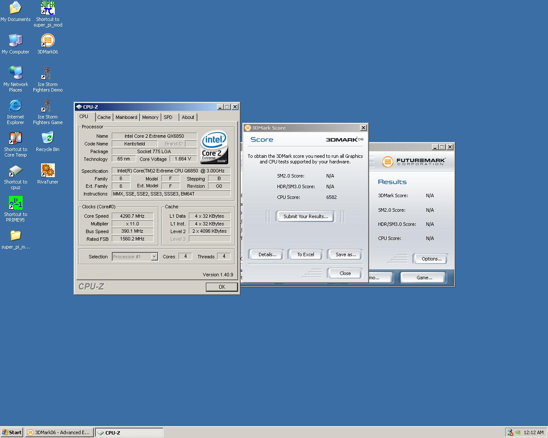Click the NVIDIA tray icon
Image resolution: width=548 pixels, height=438 pixels.
click(518, 432)
